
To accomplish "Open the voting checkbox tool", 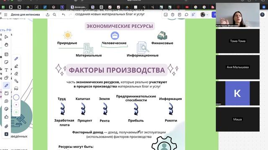I will tap(166, 15).
